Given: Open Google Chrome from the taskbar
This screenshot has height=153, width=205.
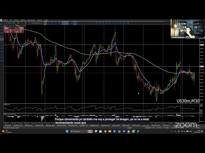Looking at the screenshot, I should click(105, 131).
